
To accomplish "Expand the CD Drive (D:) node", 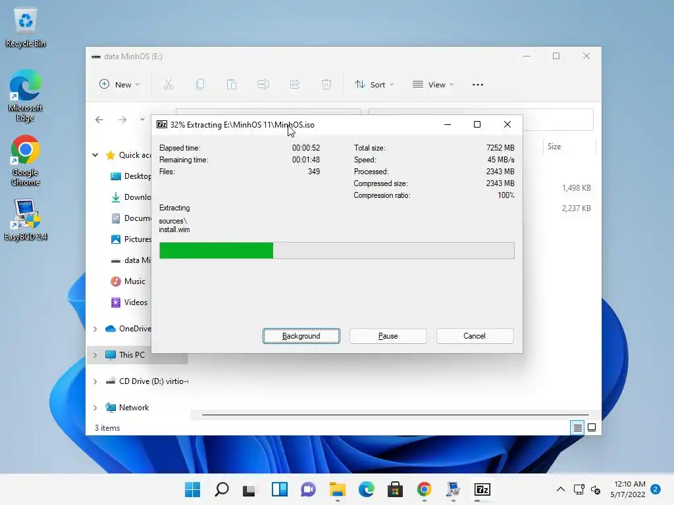I will coord(95,381).
